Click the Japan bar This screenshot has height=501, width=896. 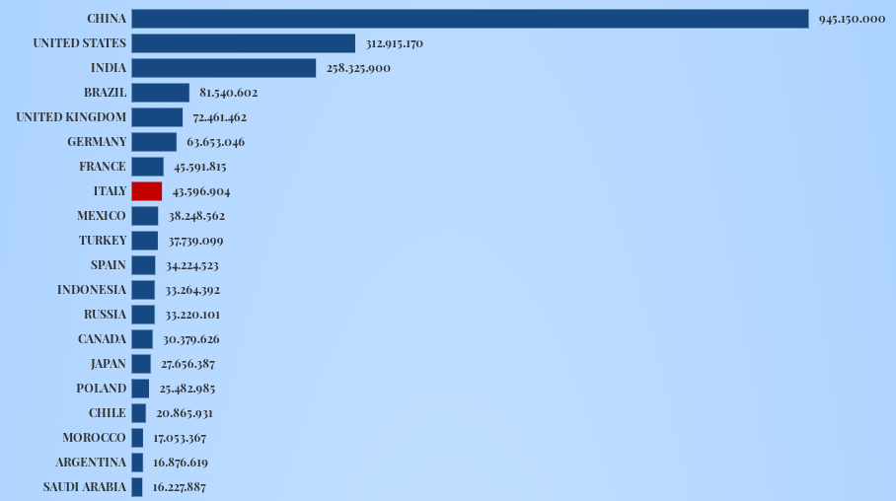141,364
